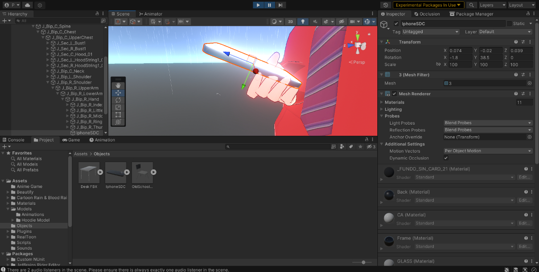
Task: Toggle the Static checkbox
Action: pyautogui.click(x=509, y=24)
